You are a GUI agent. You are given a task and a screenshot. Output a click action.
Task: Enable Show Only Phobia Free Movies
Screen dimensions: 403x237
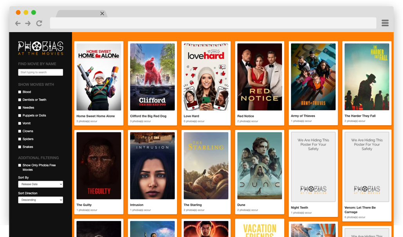pos(20,165)
